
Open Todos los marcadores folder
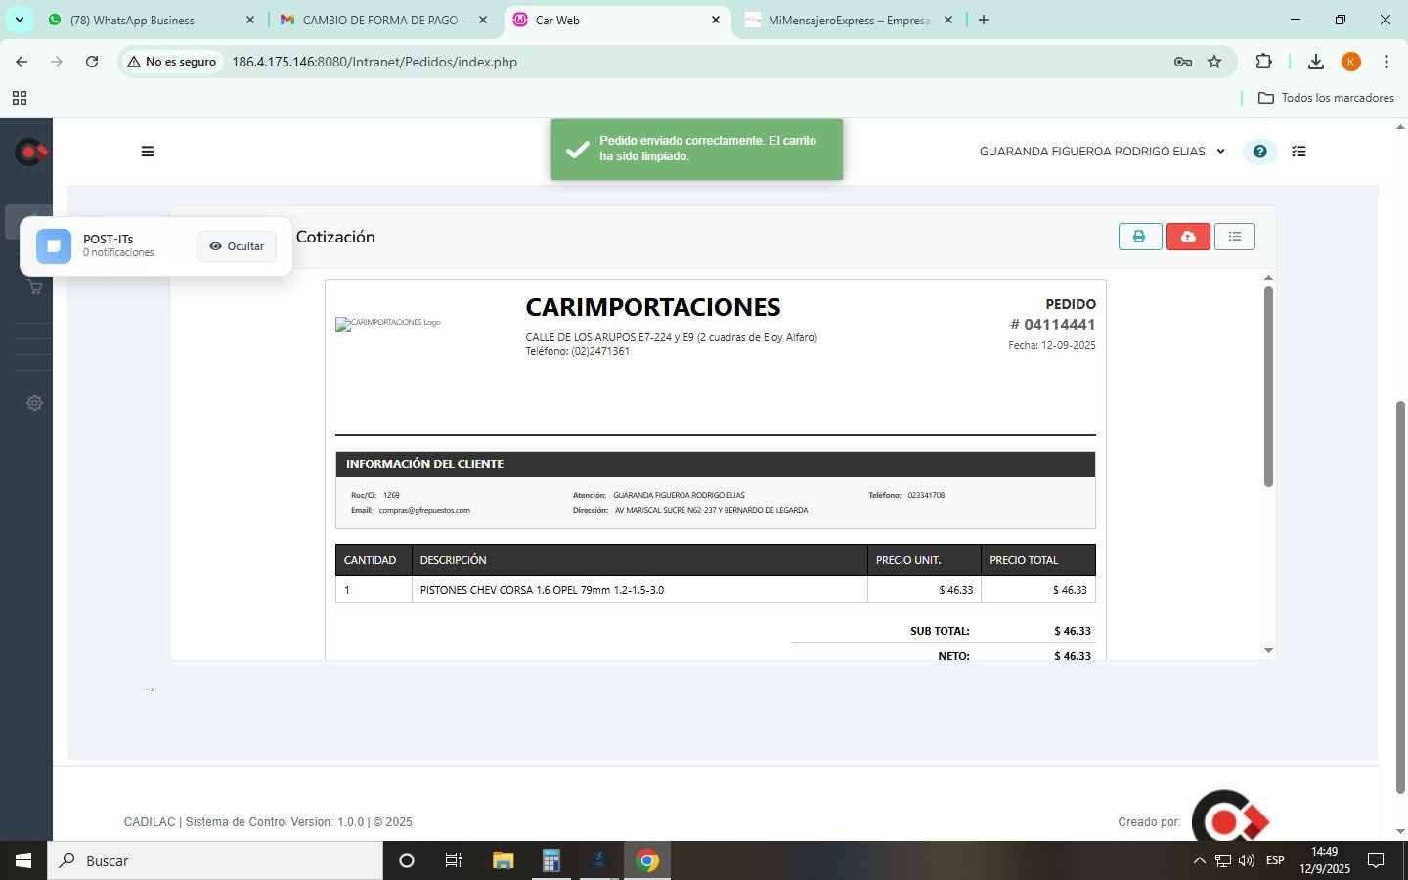[x=1326, y=98]
